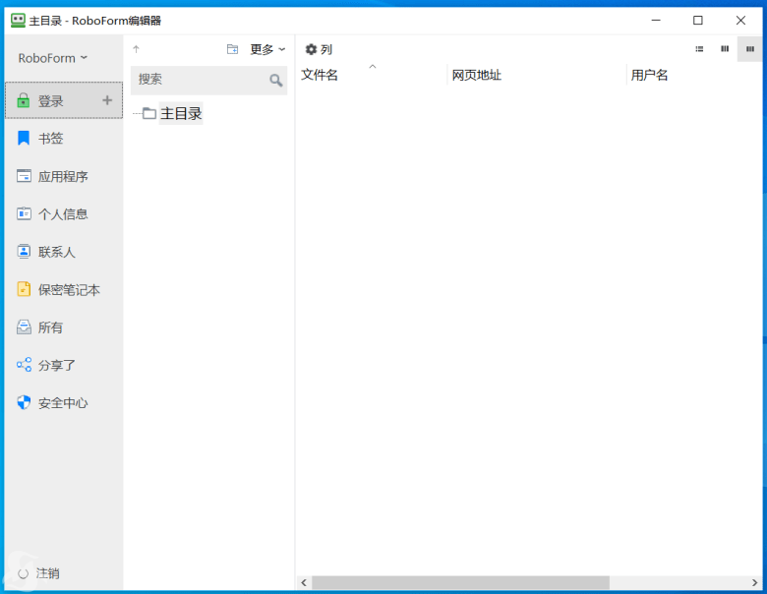Click the RoboForm title bar app icon
Screen dimensions: 767x594
[18, 21]
